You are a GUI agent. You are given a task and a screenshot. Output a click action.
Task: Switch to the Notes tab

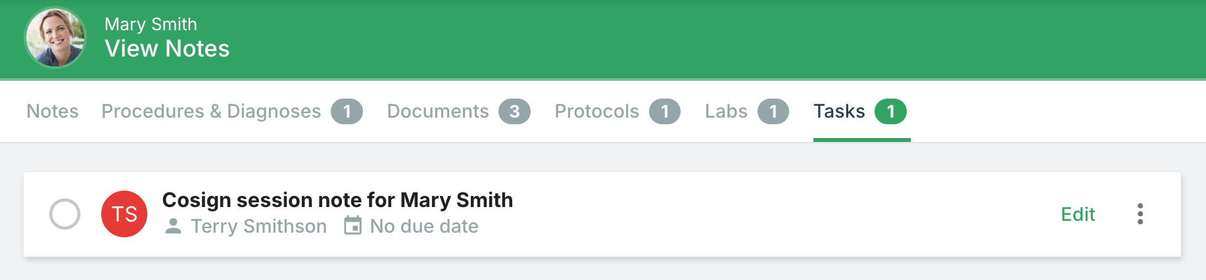pyautogui.click(x=53, y=111)
